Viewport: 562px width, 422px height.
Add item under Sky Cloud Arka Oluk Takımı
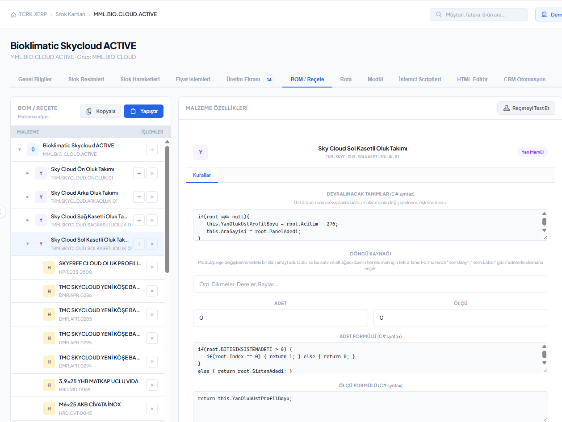tap(139, 197)
